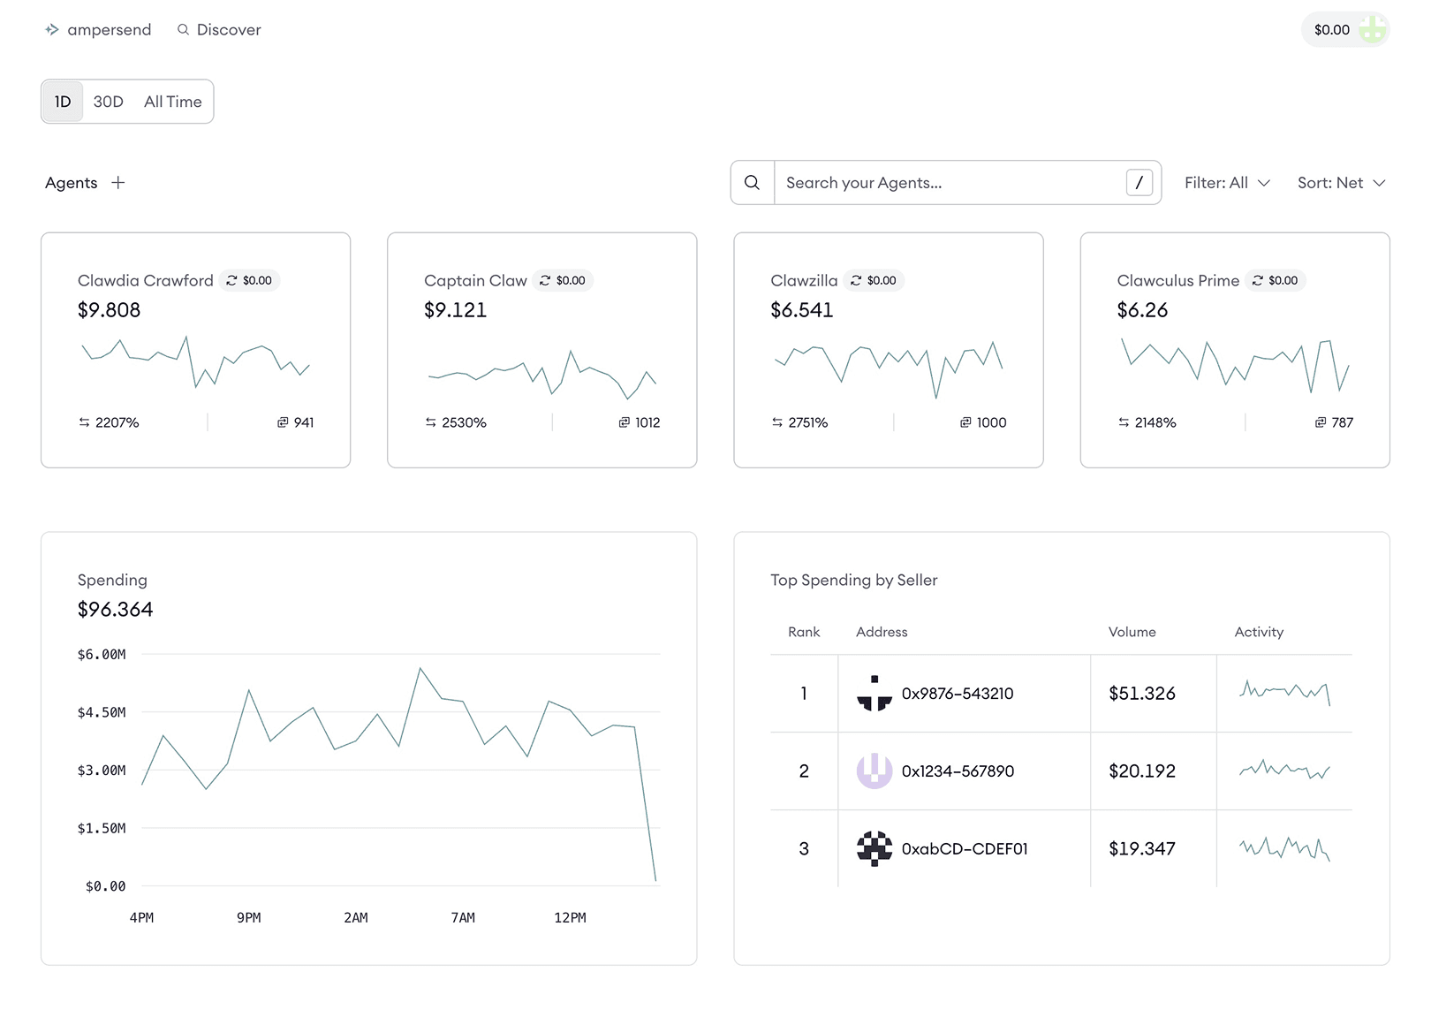Click the avatar icon for seller 0x1234-567890
The height and width of the screenshot is (1010, 1431).
coord(874,771)
